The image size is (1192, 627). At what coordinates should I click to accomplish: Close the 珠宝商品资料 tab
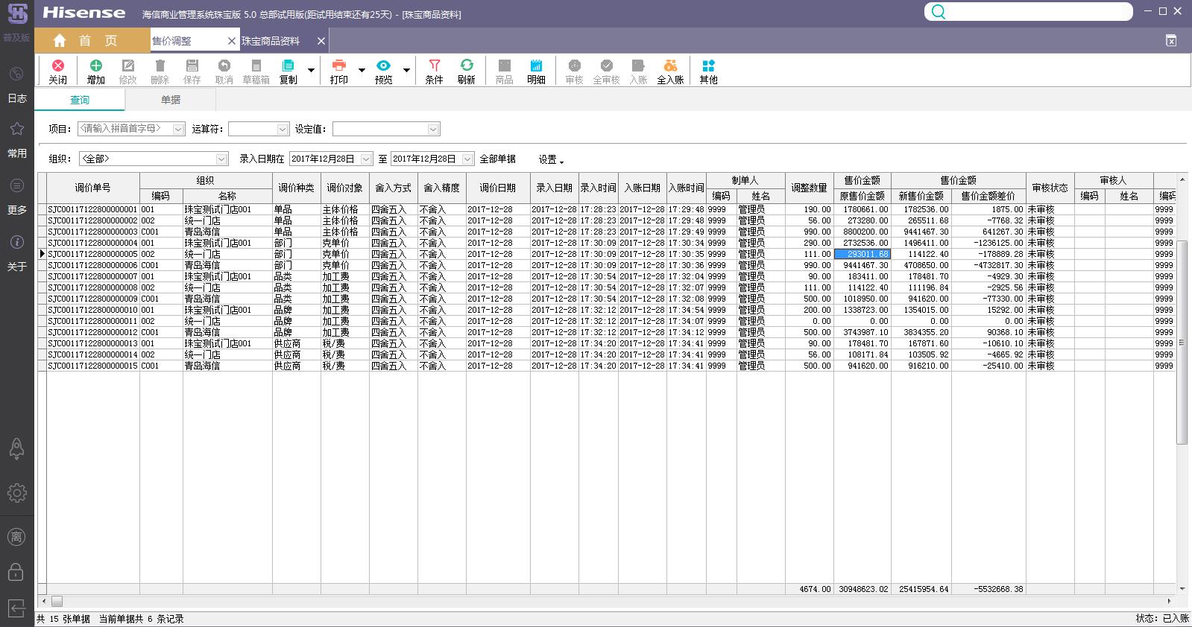321,41
